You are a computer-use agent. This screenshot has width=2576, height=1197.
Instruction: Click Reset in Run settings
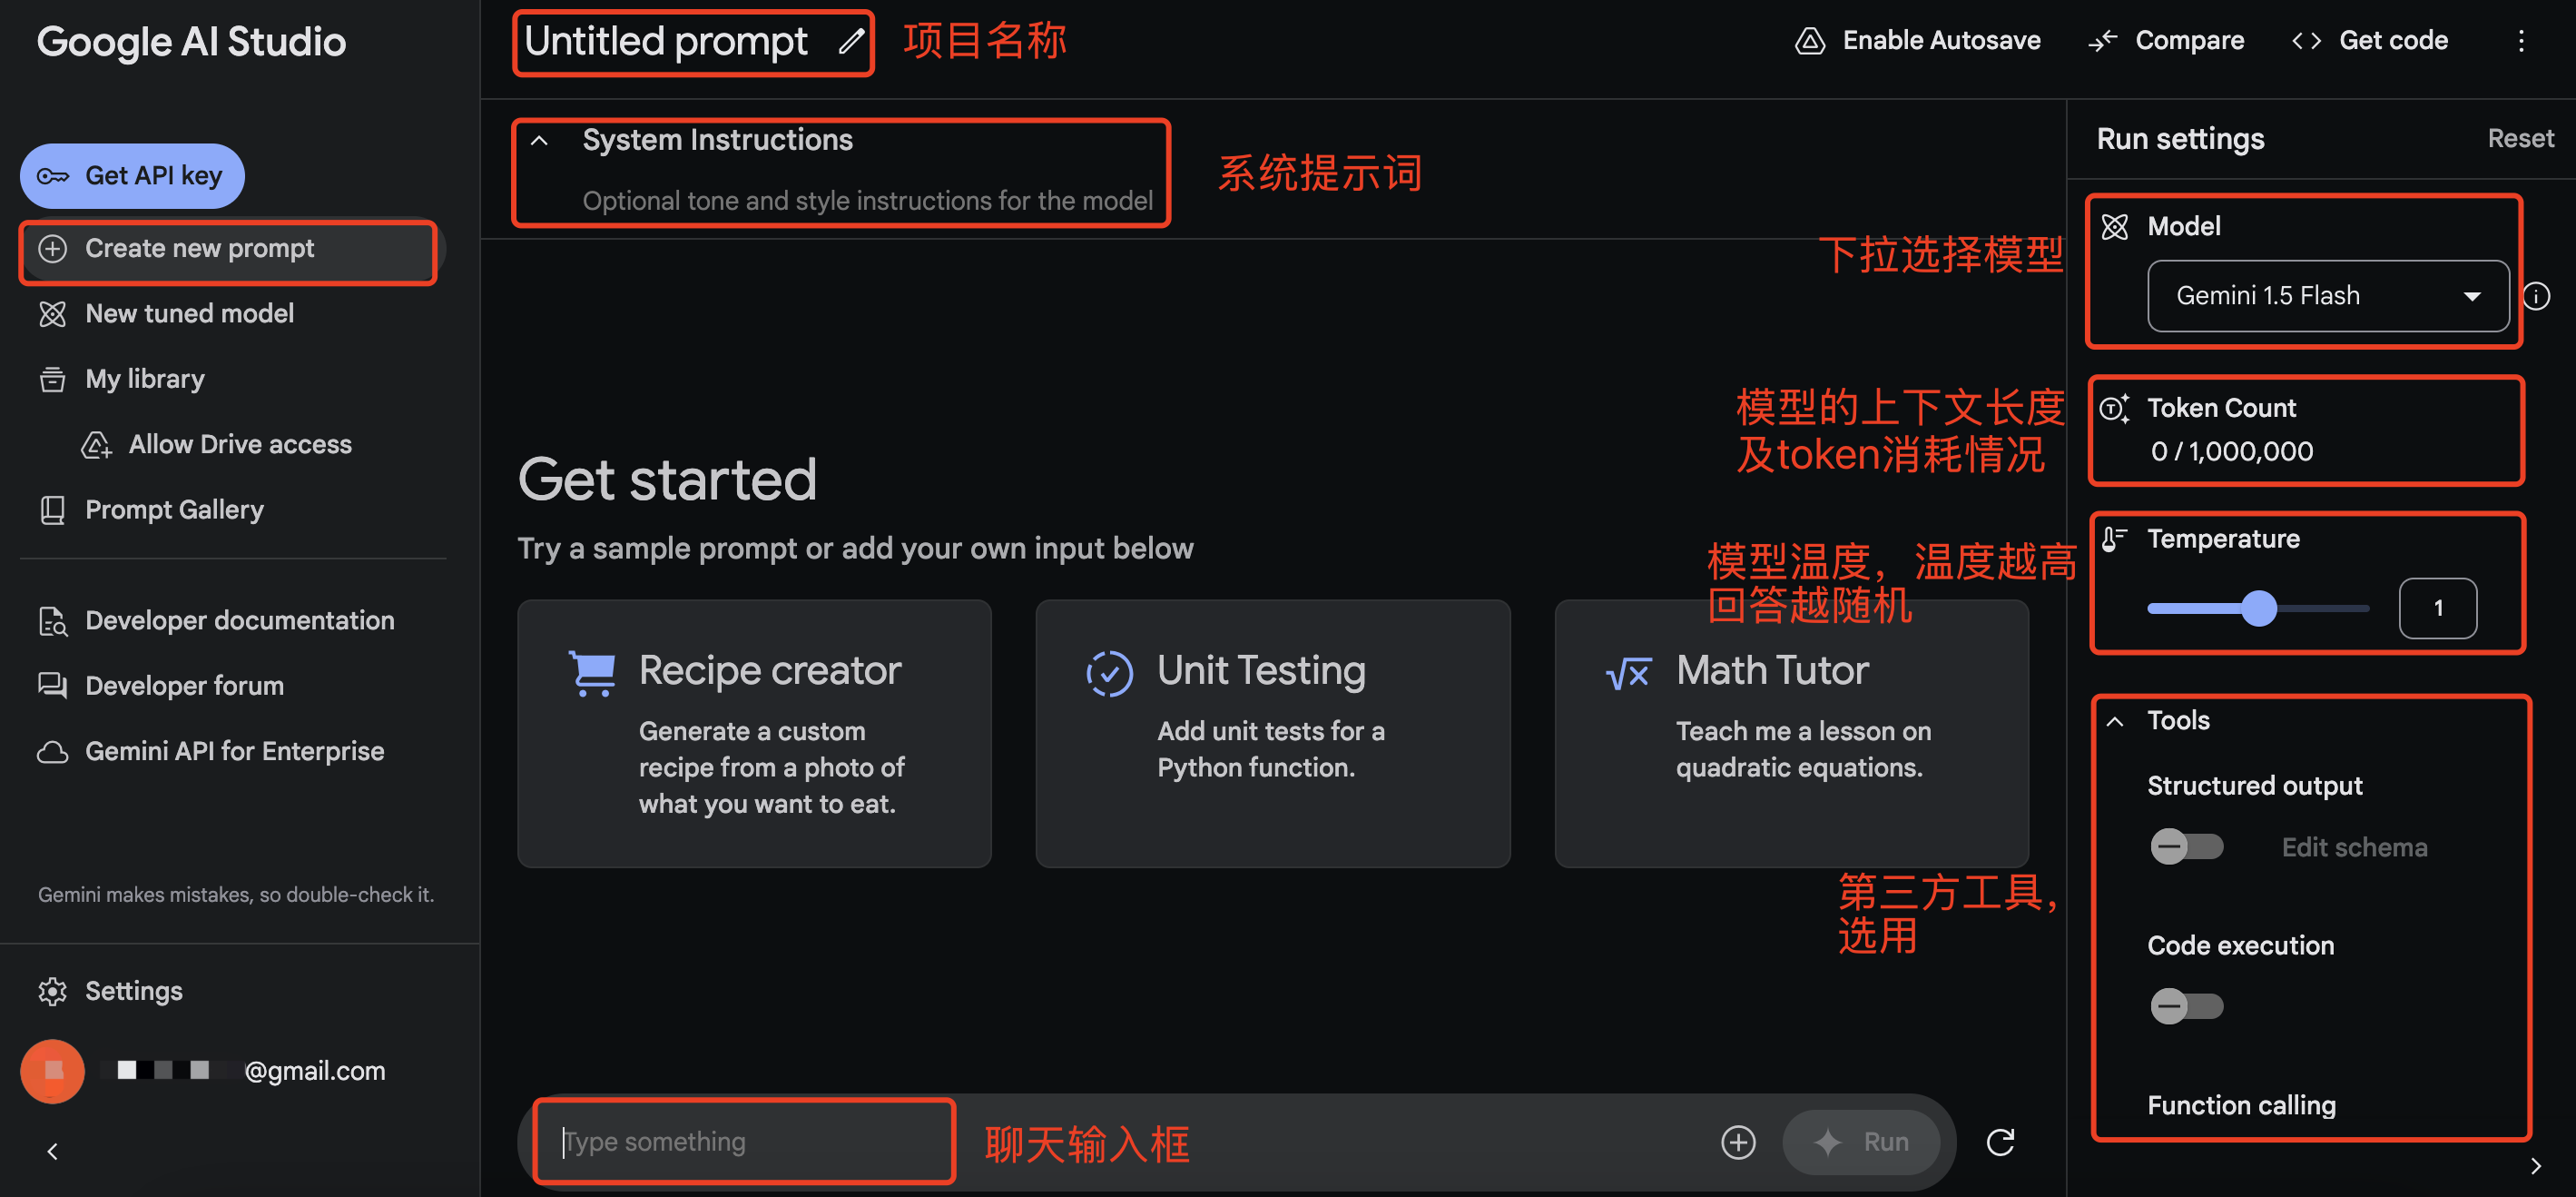click(2519, 138)
